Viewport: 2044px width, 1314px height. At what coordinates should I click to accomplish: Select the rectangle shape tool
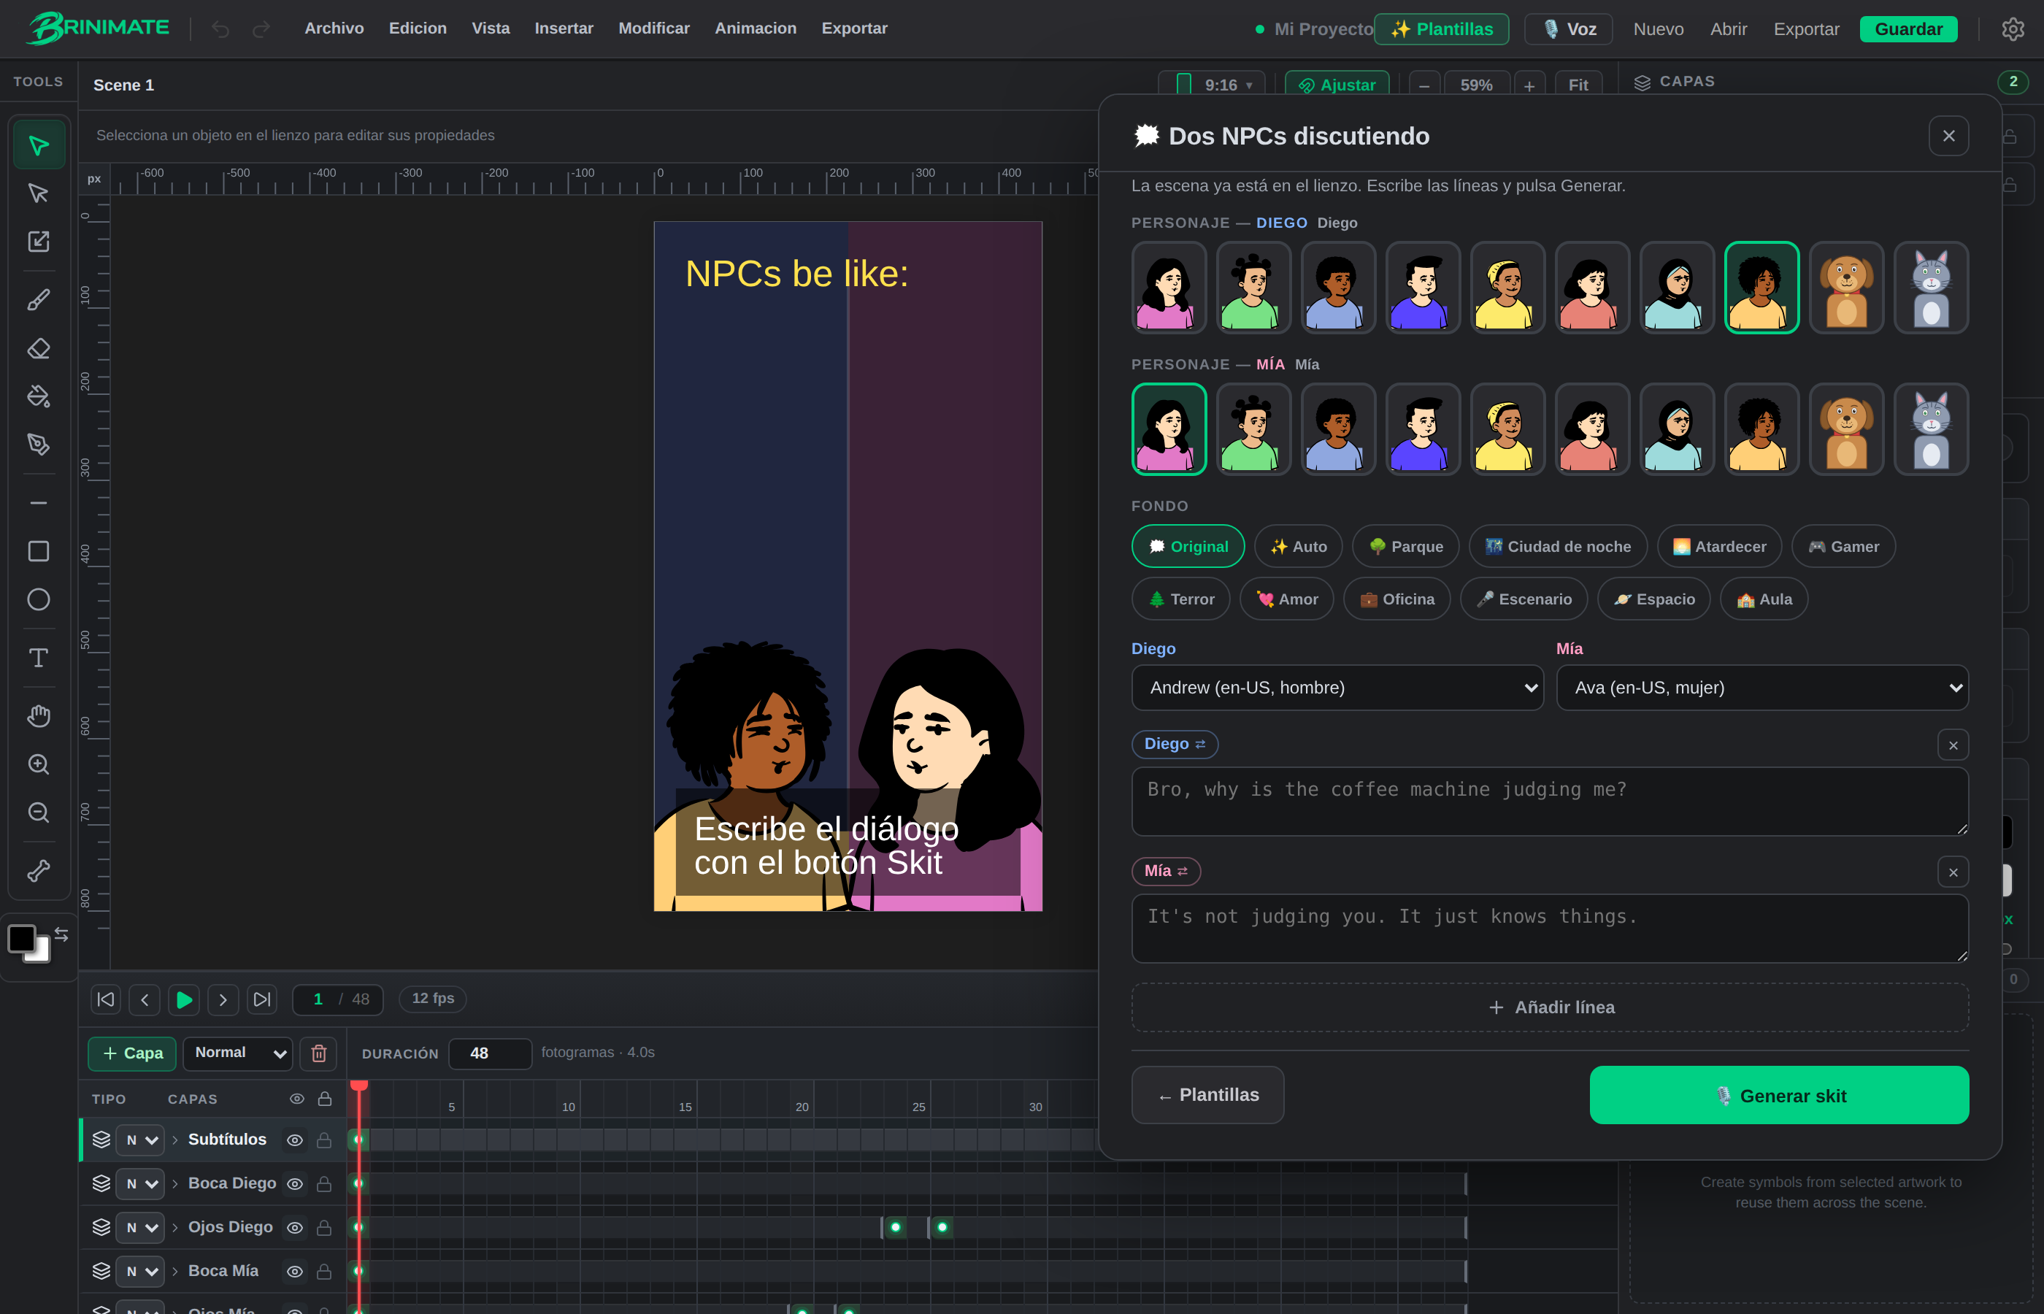pos(39,551)
